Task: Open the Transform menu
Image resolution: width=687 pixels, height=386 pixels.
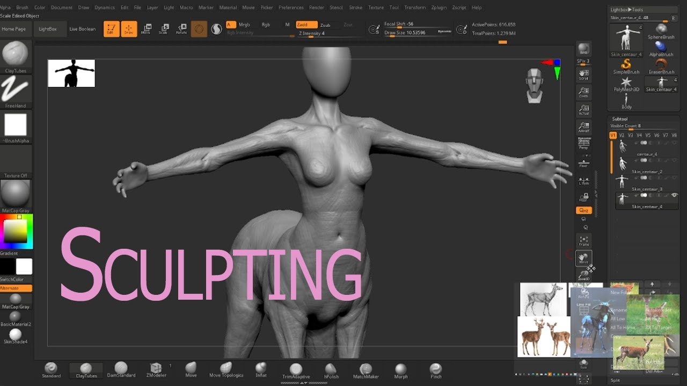Action: pyautogui.click(x=415, y=8)
